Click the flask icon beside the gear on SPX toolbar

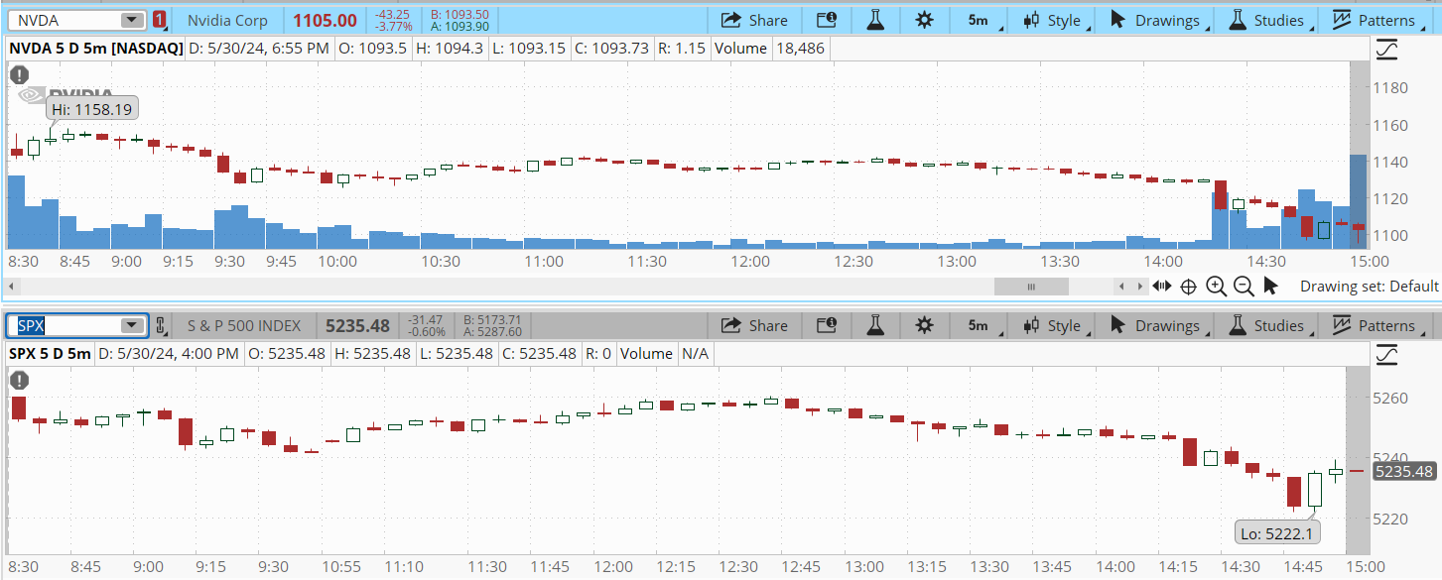point(874,325)
